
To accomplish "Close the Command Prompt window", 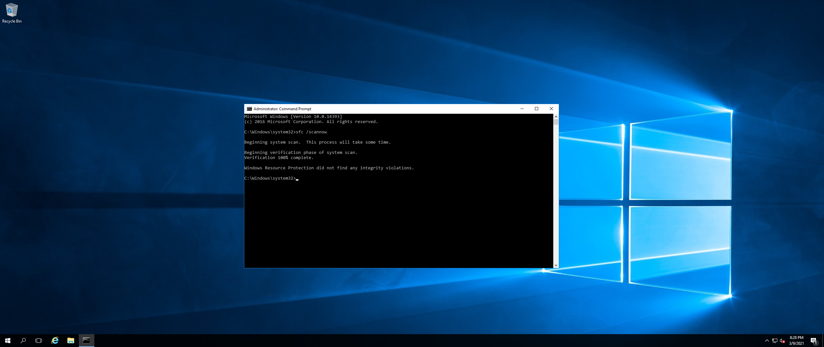I will pos(551,109).
